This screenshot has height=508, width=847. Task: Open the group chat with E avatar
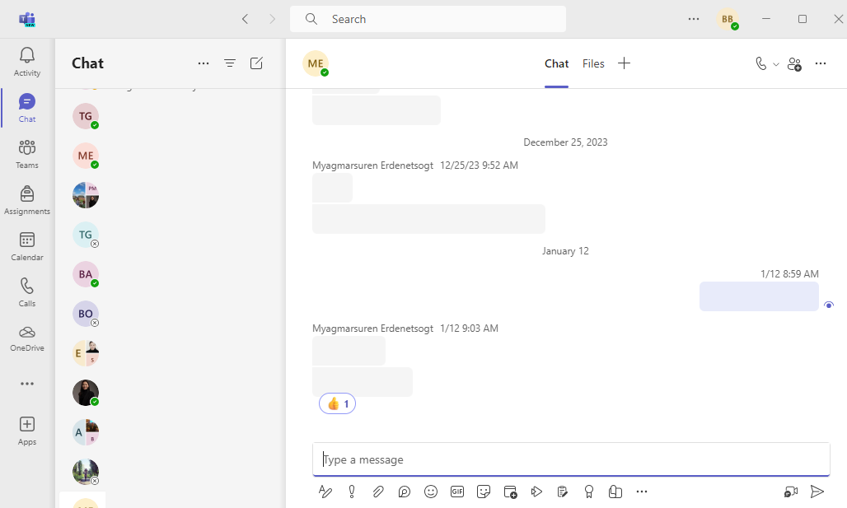click(86, 353)
